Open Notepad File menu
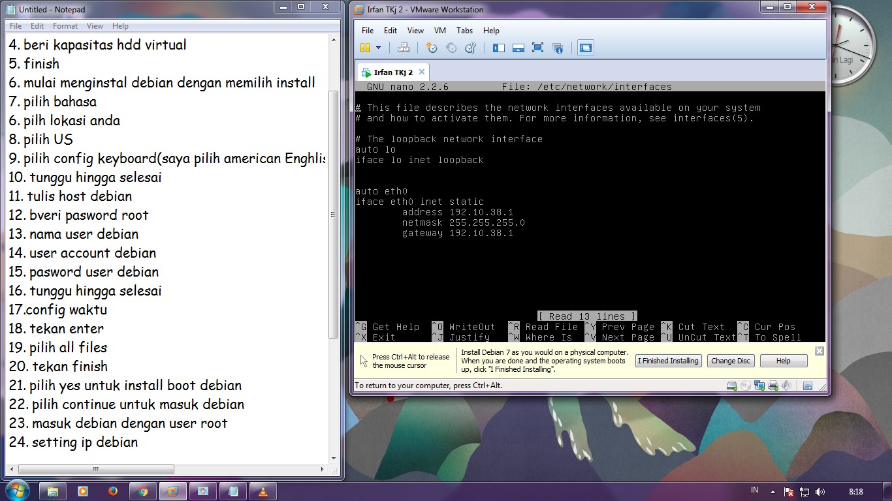Image resolution: width=892 pixels, height=501 pixels. click(16, 26)
